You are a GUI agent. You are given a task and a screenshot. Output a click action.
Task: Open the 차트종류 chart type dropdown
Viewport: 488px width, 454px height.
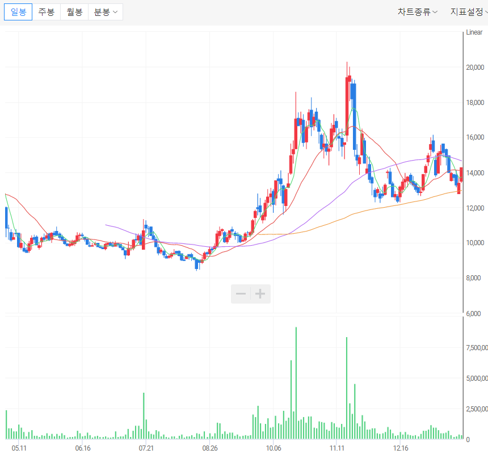click(417, 12)
